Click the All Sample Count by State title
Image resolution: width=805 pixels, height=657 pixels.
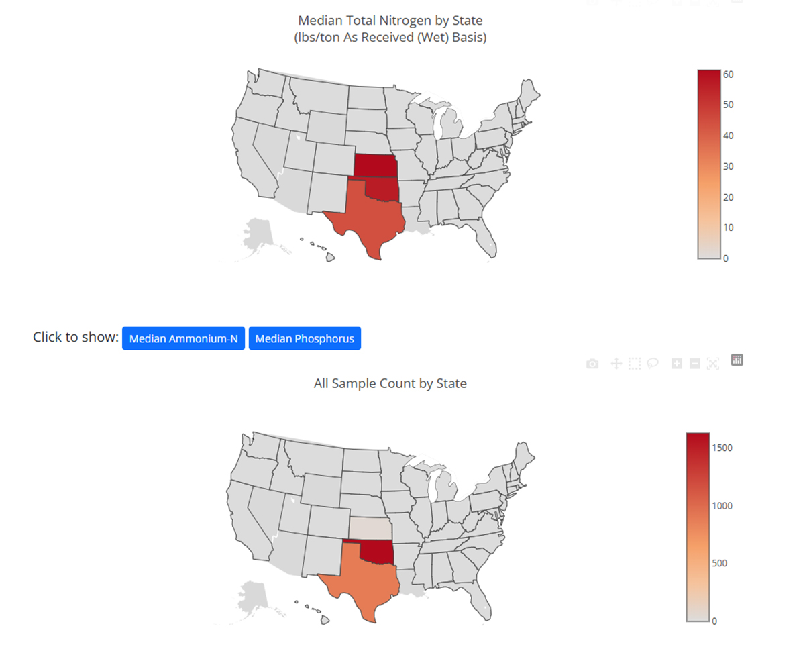point(390,383)
